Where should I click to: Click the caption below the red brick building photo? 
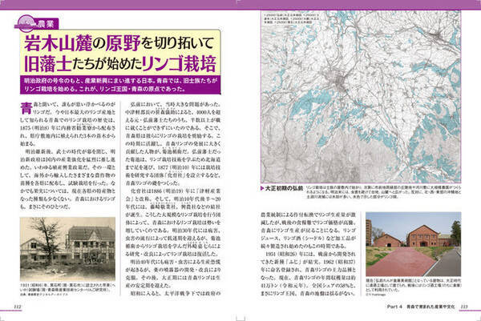click(413, 287)
